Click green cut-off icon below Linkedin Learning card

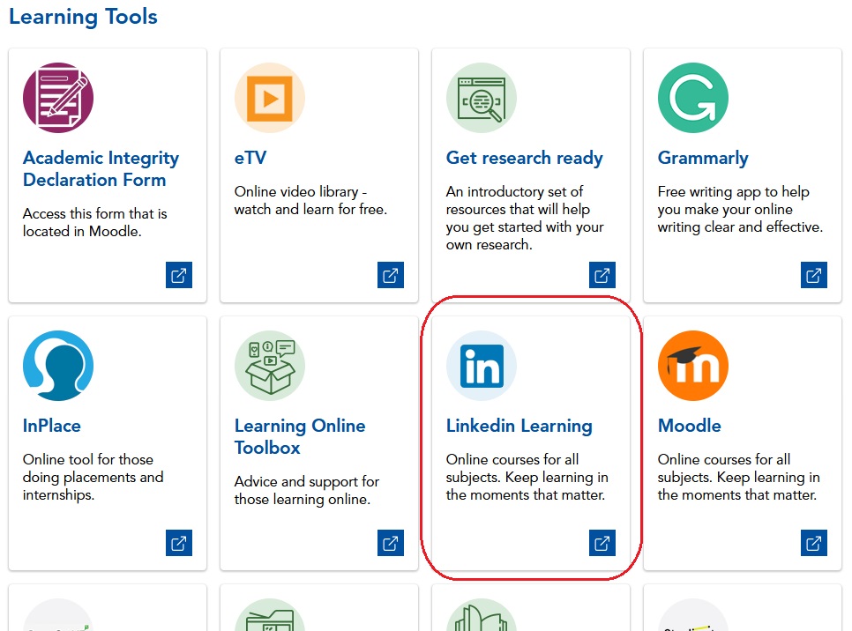pos(482,615)
